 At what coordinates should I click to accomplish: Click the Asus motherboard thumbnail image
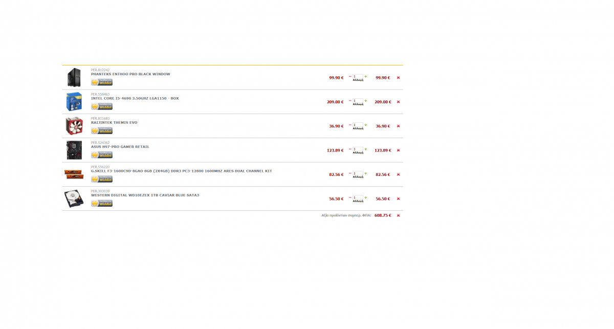point(74,150)
